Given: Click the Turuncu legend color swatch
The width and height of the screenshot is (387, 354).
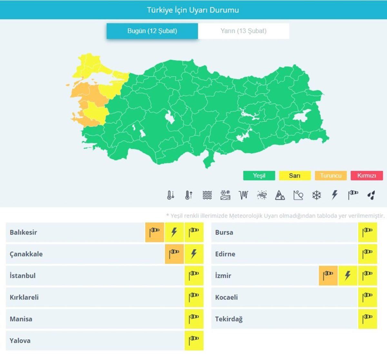Looking at the screenshot, I should coord(331,176).
